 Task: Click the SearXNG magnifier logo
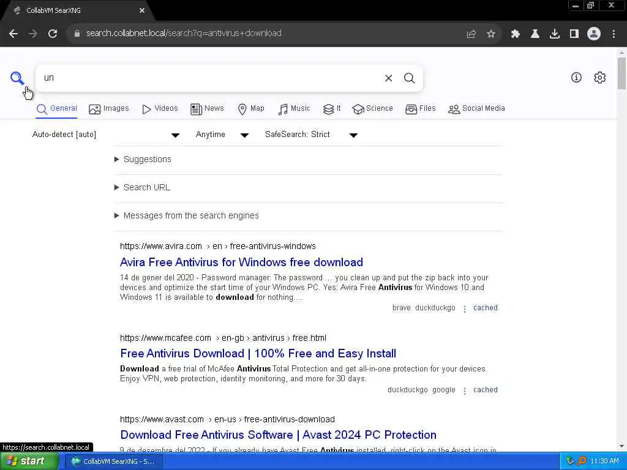coord(17,78)
